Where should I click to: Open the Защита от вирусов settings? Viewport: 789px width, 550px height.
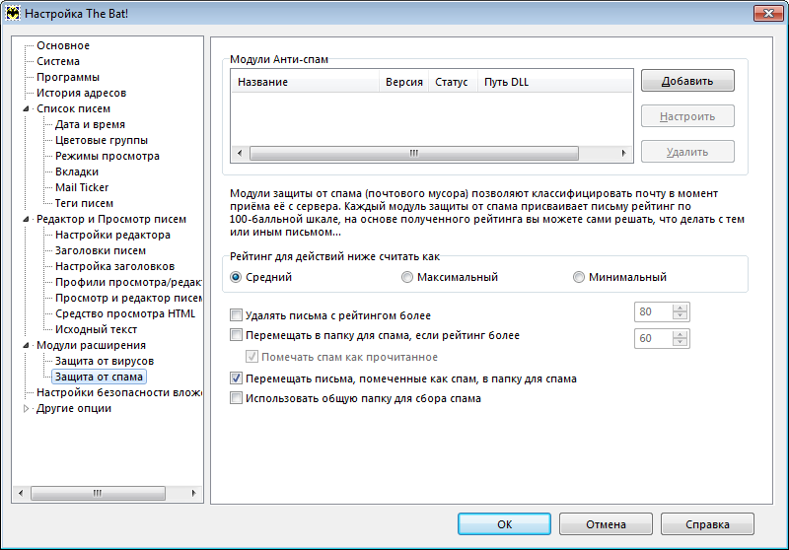pos(96,361)
